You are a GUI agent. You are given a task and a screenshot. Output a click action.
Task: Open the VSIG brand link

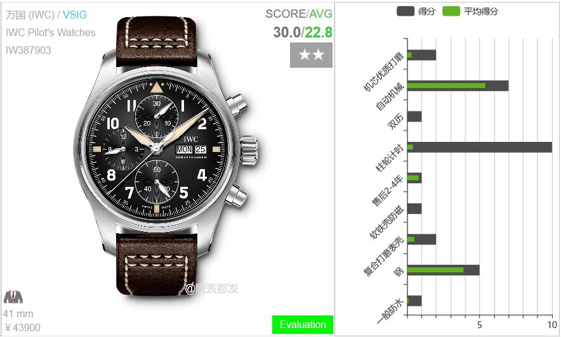point(74,15)
